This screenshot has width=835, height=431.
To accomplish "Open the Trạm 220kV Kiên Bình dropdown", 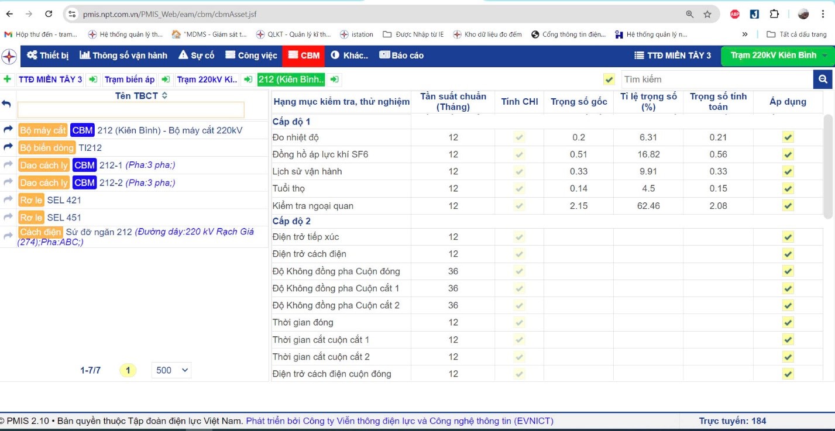I will (x=777, y=56).
